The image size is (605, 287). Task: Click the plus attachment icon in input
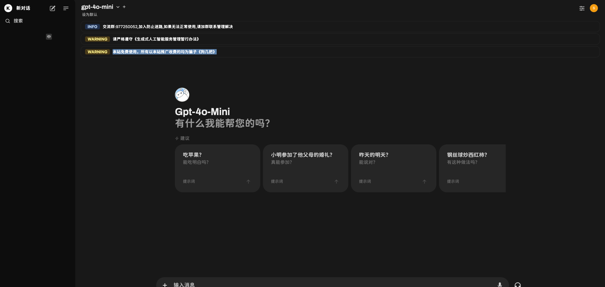click(x=165, y=284)
